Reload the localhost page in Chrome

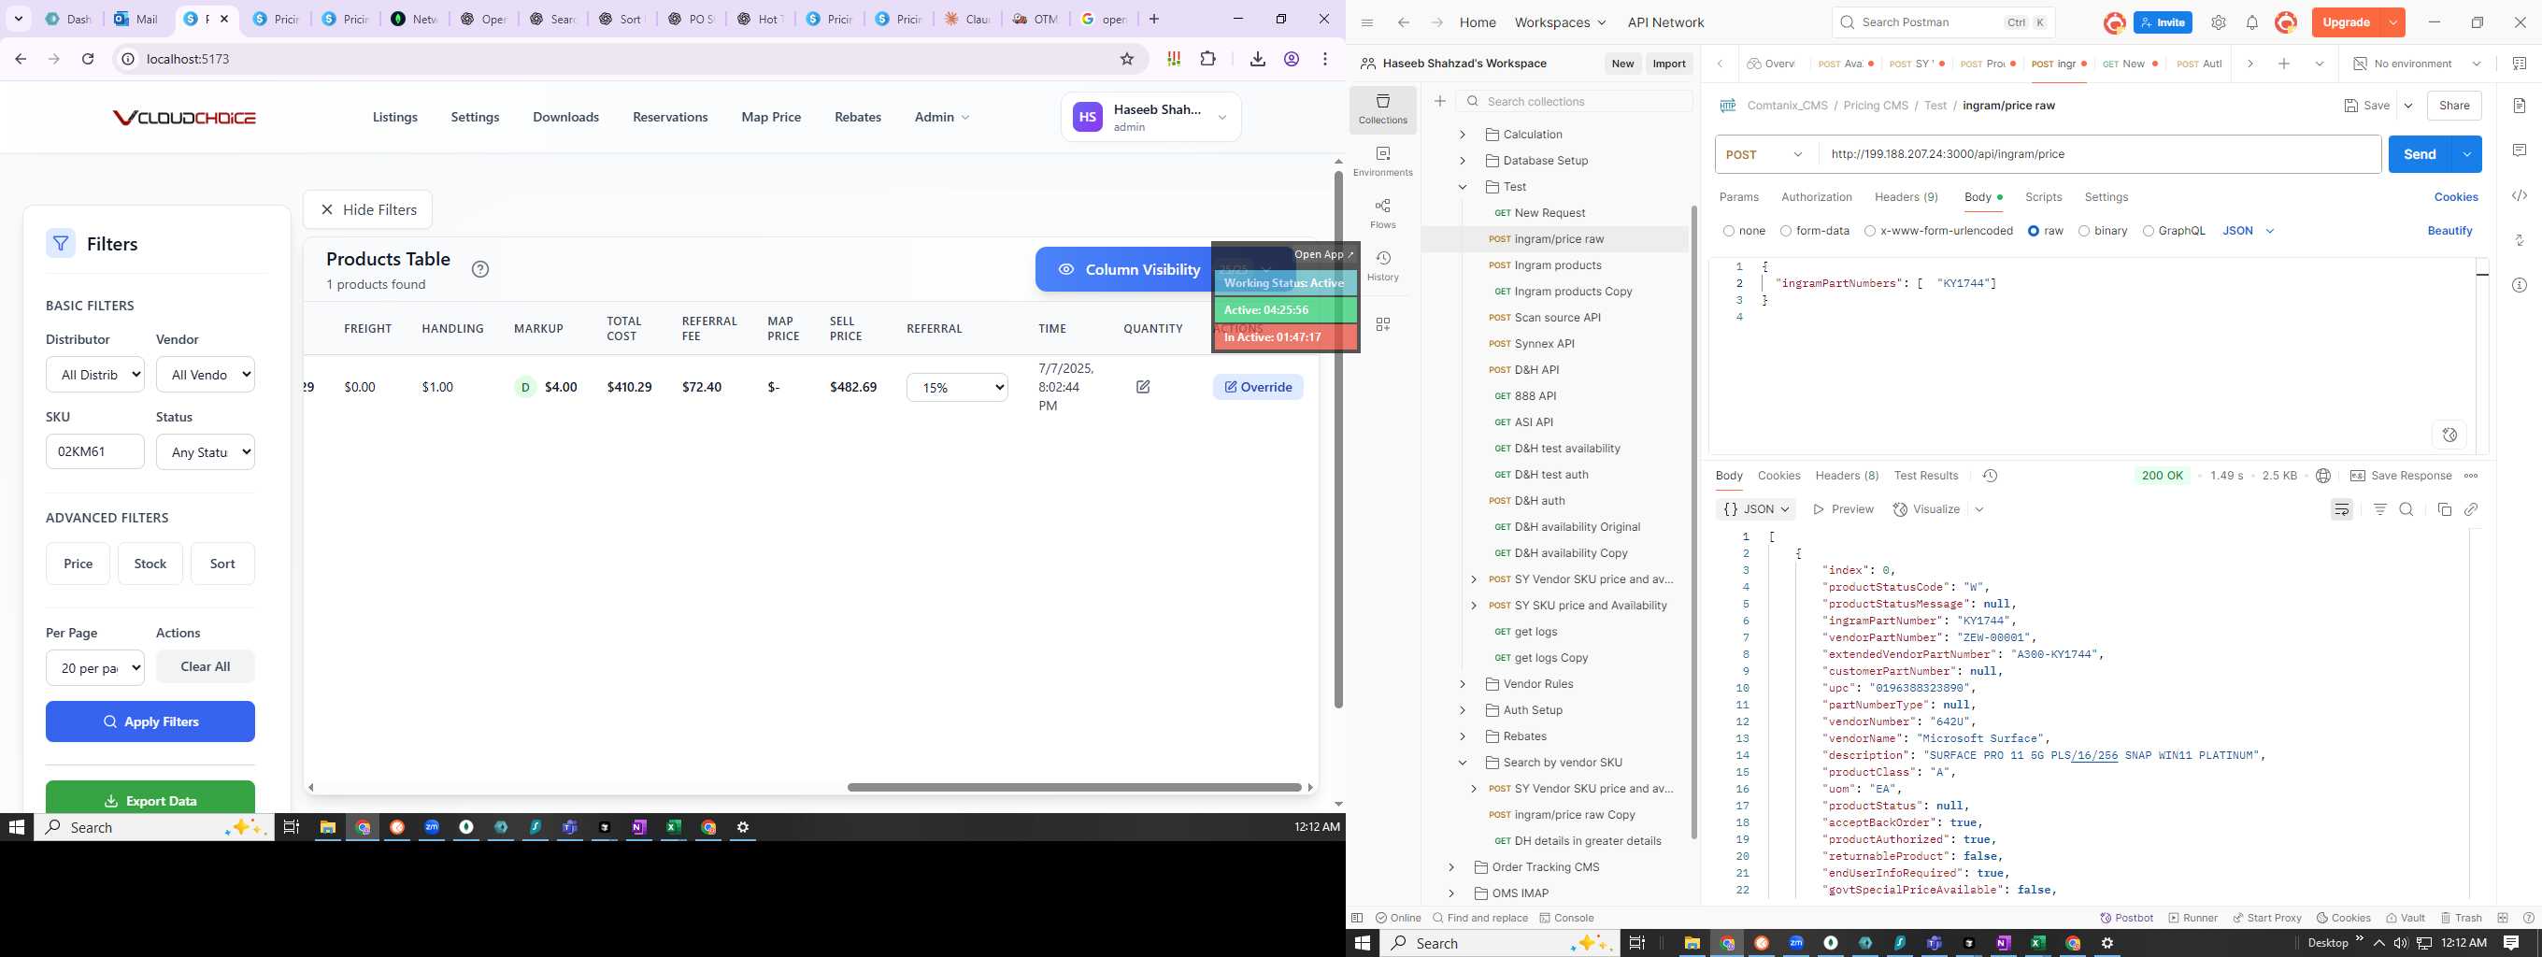tap(88, 59)
